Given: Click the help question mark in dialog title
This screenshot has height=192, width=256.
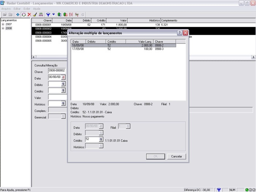Looking at the screenshot, I should point(180,33).
